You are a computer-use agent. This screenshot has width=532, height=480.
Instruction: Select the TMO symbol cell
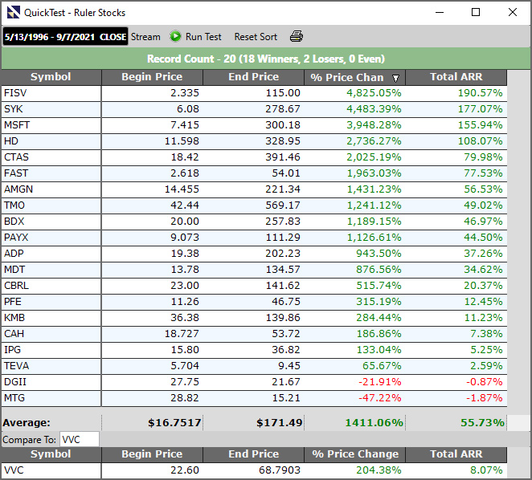(51, 205)
